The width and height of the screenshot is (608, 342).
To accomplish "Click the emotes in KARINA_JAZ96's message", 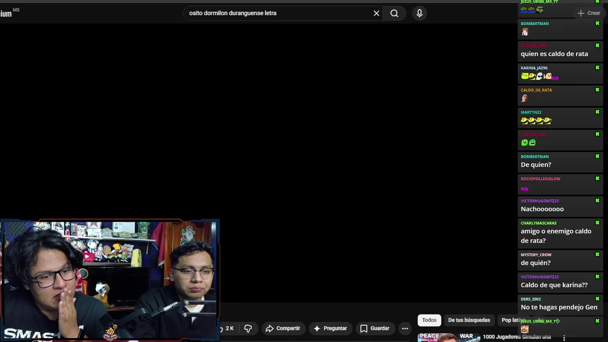I will click(x=540, y=76).
